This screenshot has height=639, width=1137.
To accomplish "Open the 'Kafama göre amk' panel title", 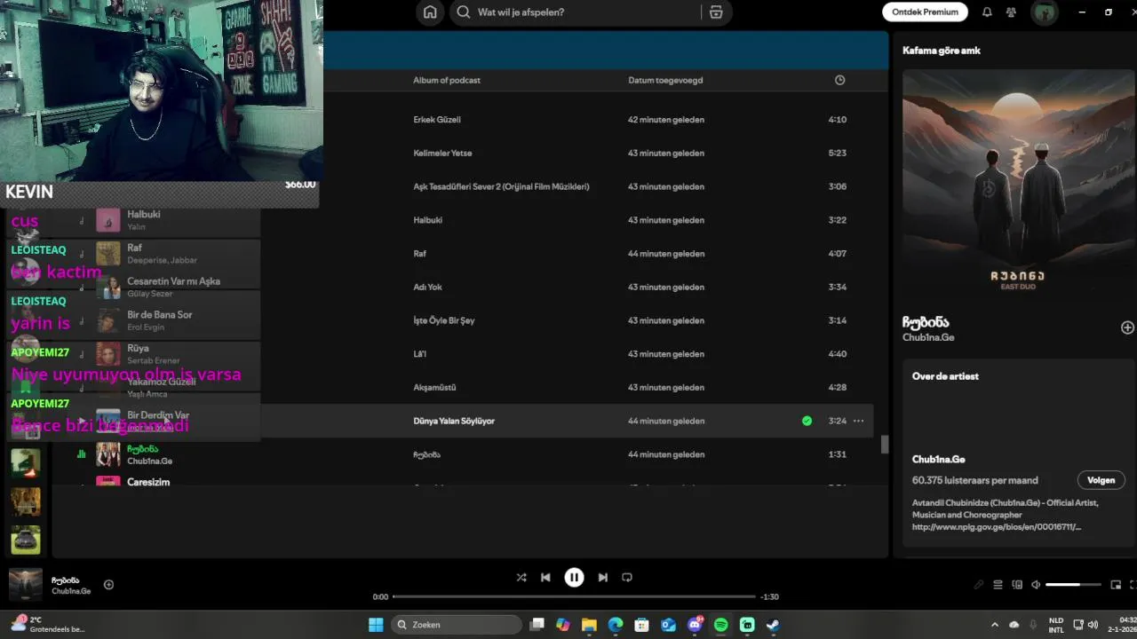I will [942, 51].
